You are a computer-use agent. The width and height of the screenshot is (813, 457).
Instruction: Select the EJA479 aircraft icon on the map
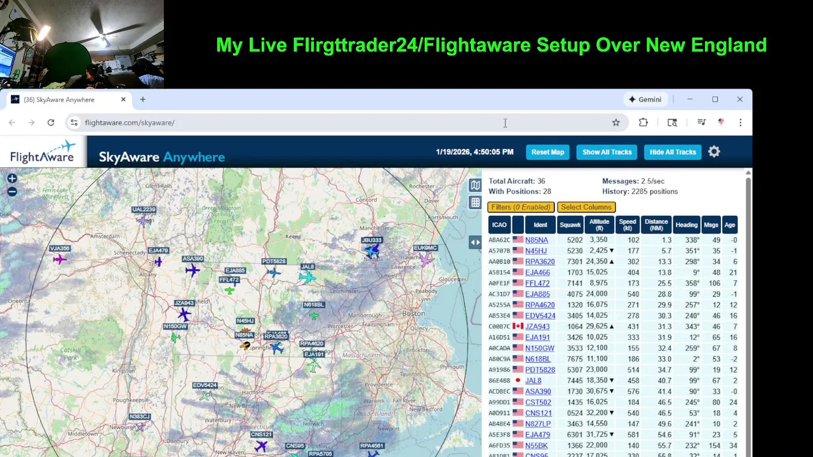tap(158, 261)
